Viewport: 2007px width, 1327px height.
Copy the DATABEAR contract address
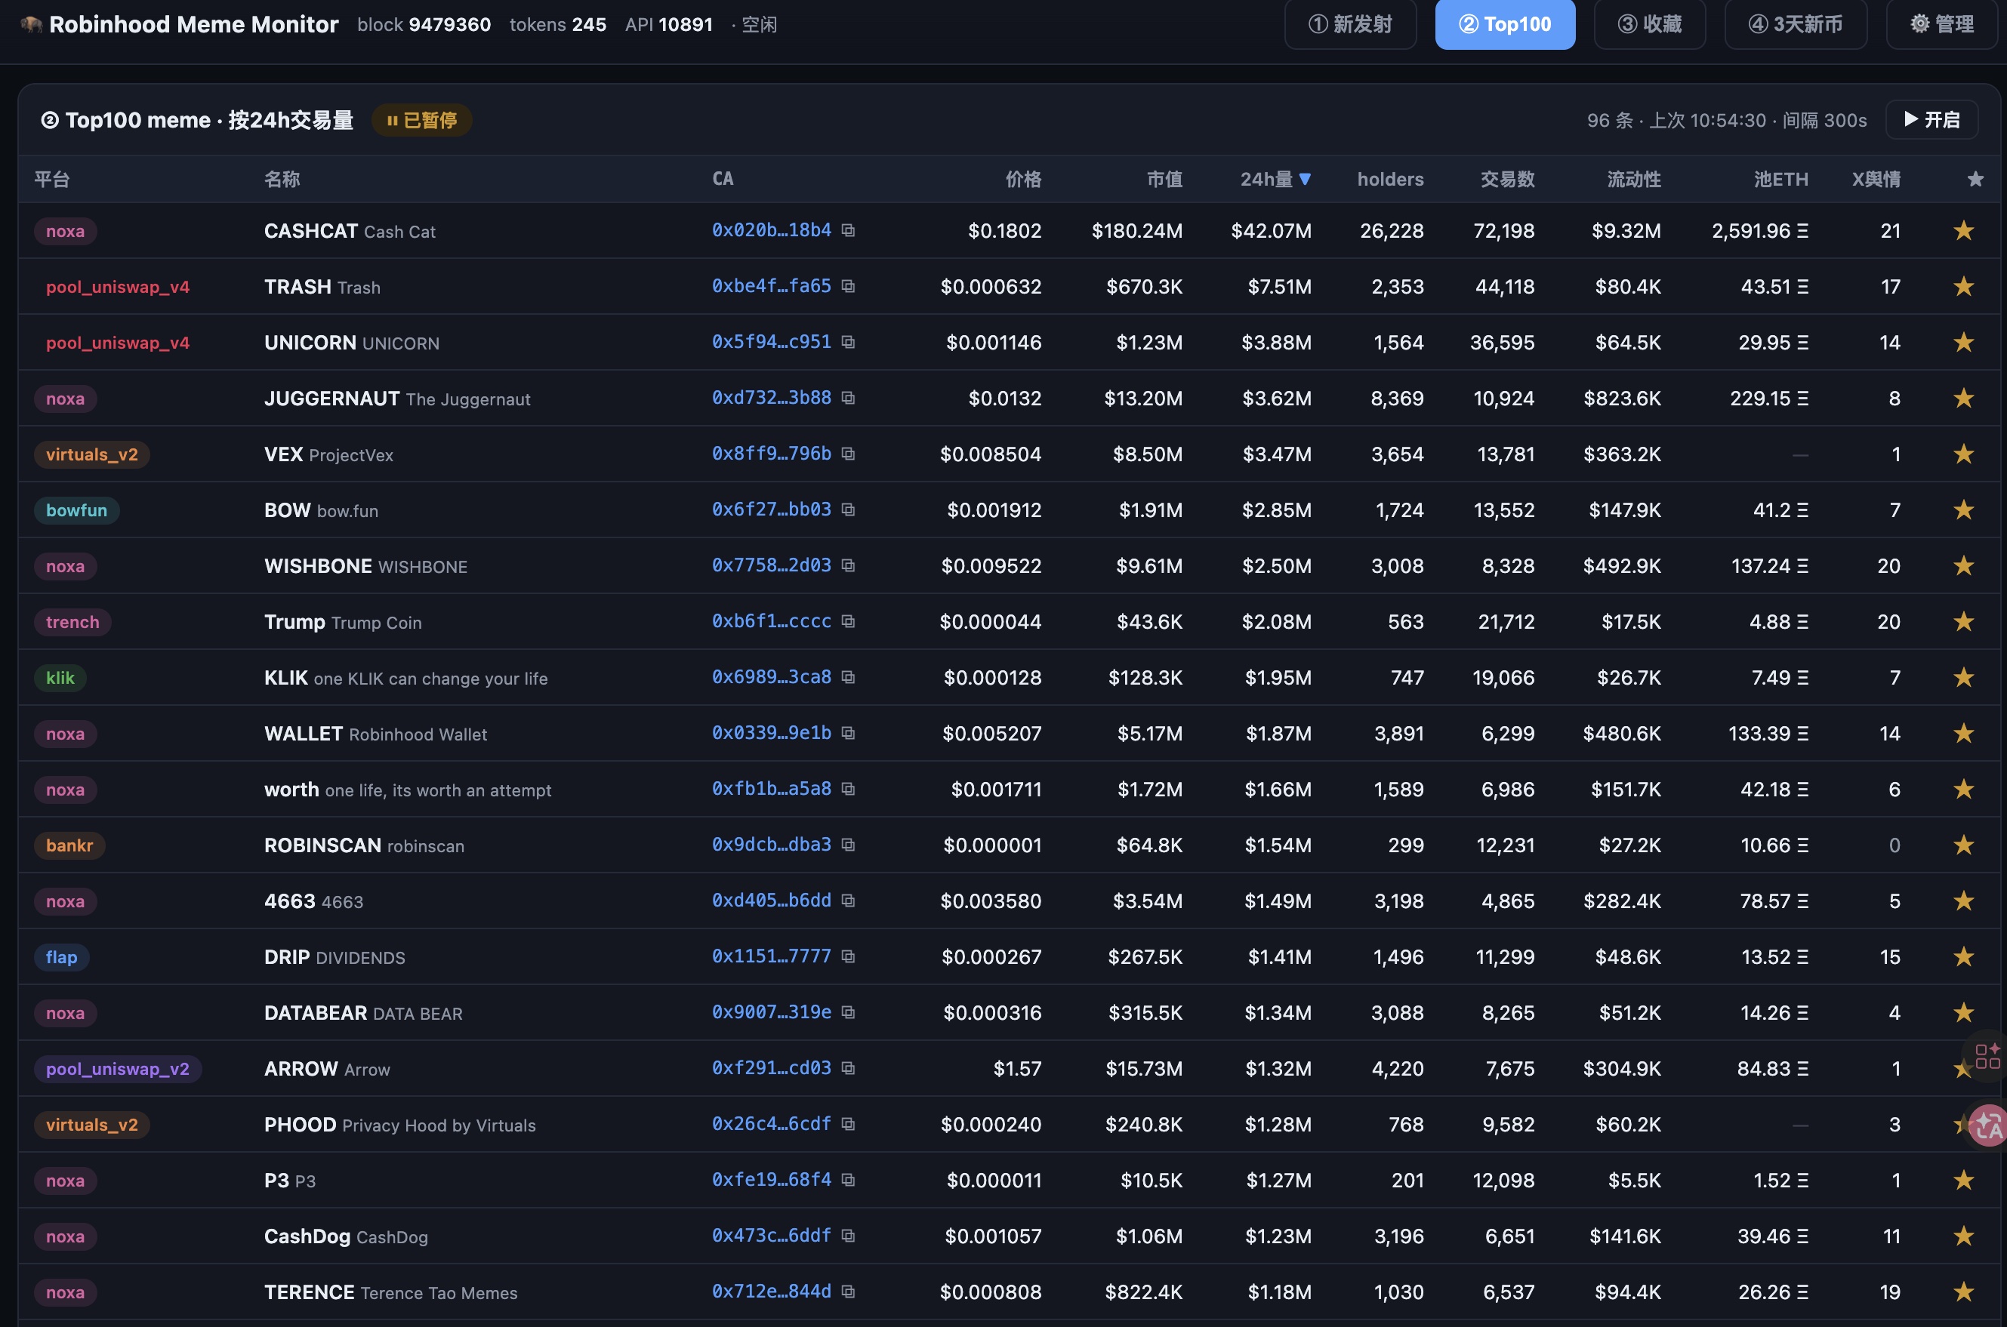(848, 1012)
